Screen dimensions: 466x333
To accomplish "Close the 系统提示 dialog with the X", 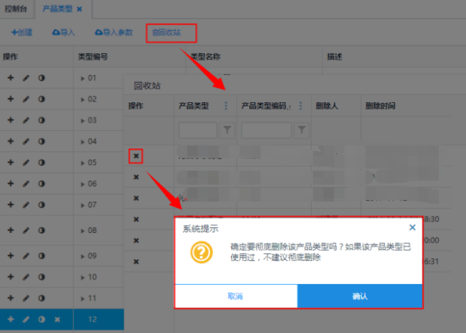I will [412, 227].
